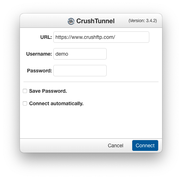Click blank space right of Username field
Image resolution: width=182 pixels, height=179 pixels.
click(134, 54)
